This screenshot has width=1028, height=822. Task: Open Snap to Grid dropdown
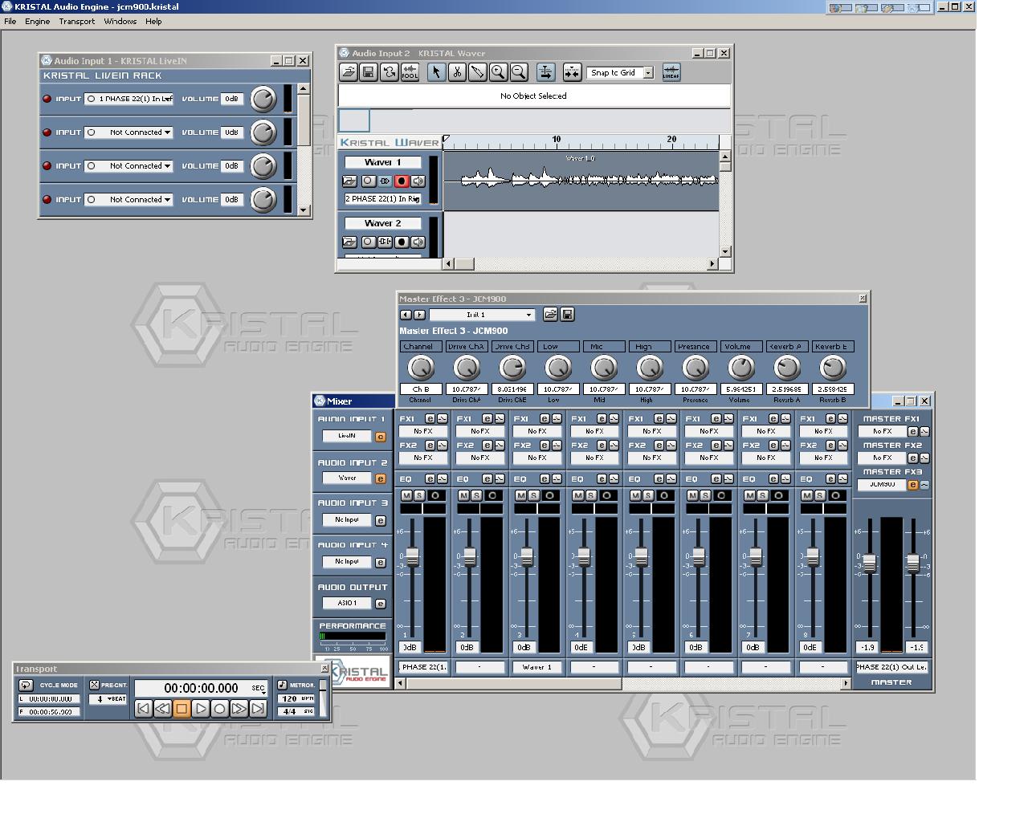coord(647,73)
